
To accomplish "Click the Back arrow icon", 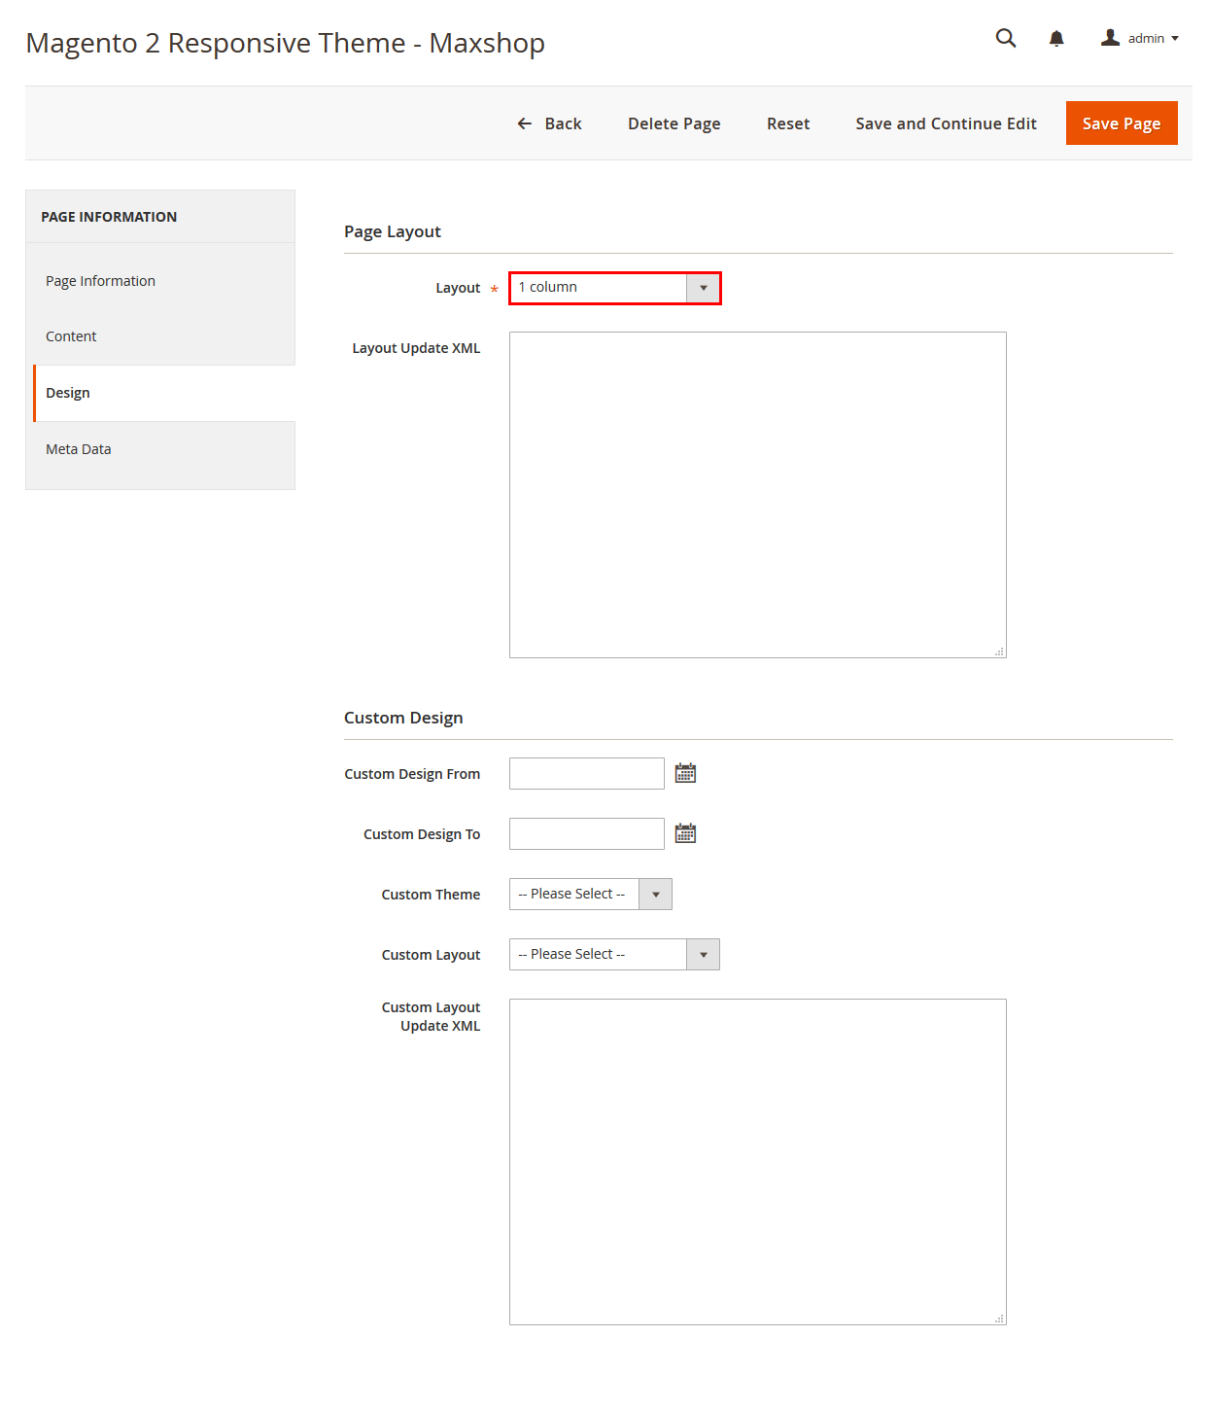I will click(x=525, y=123).
